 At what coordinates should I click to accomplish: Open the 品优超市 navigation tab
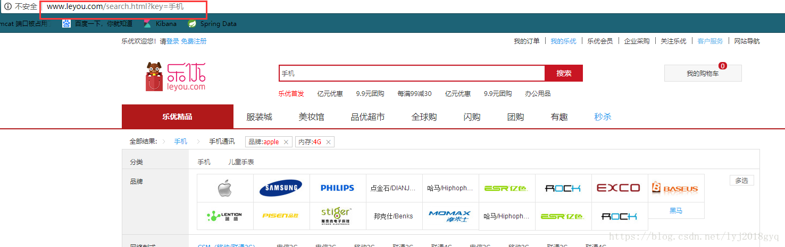pos(368,117)
